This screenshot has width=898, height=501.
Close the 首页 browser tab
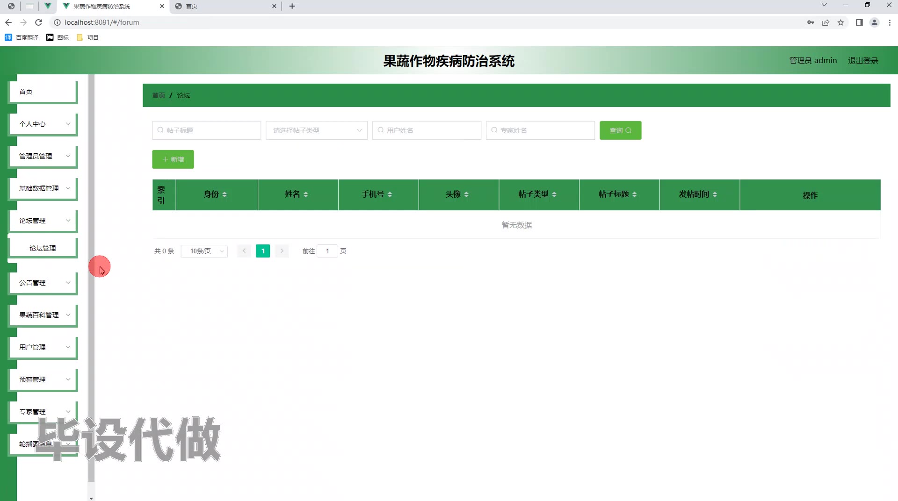click(x=274, y=6)
